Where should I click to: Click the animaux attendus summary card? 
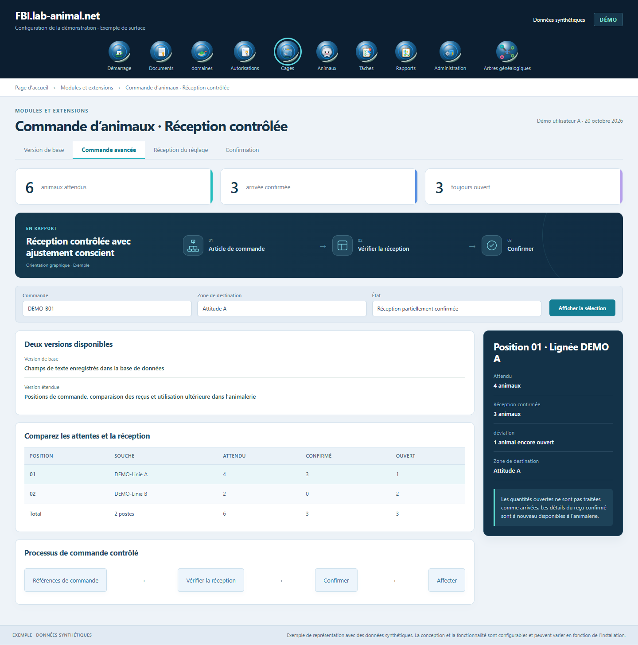114,187
